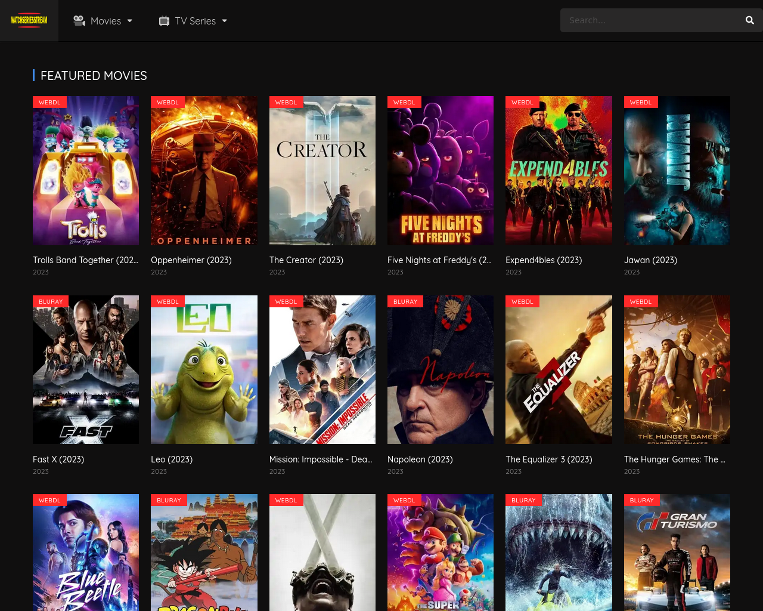This screenshot has height=611, width=763.
Task: Open the shark movie poster
Action: [x=559, y=553]
